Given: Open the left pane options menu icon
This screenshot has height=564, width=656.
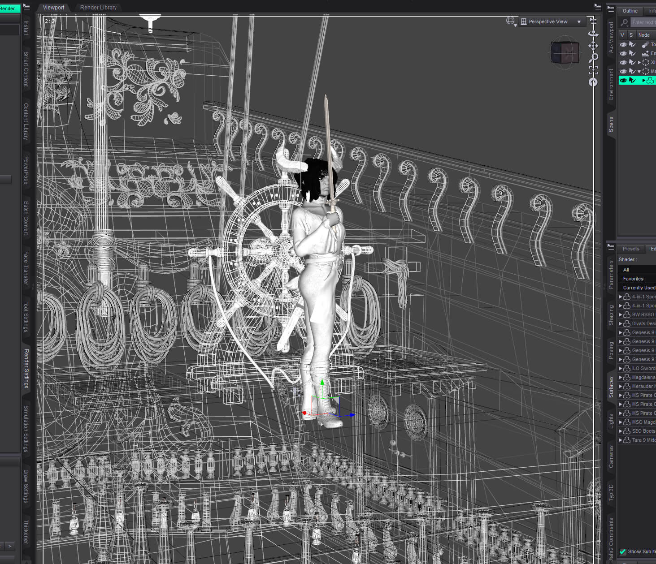Looking at the screenshot, I should (x=26, y=7).
